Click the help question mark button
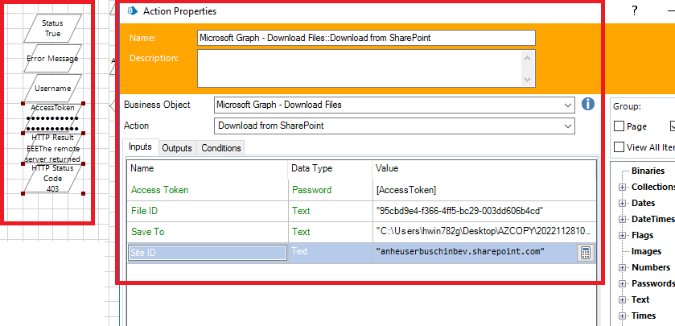This screenshot has width=675, height=326. [x=635, y=11]
